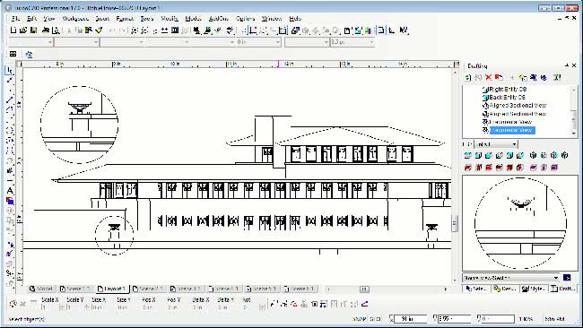Click the grid icon below the property dropdowns

tap(13, 55)
